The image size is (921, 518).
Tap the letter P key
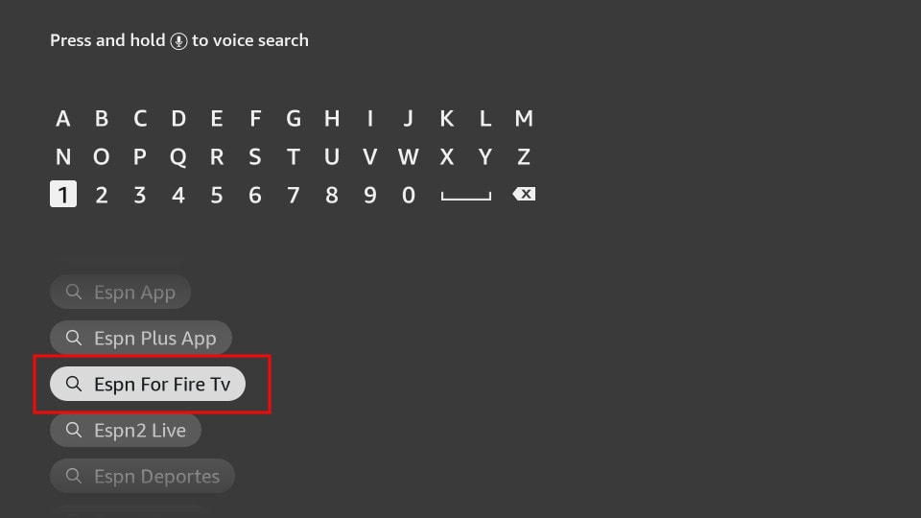pyautogui.click(x=140, y=156)
